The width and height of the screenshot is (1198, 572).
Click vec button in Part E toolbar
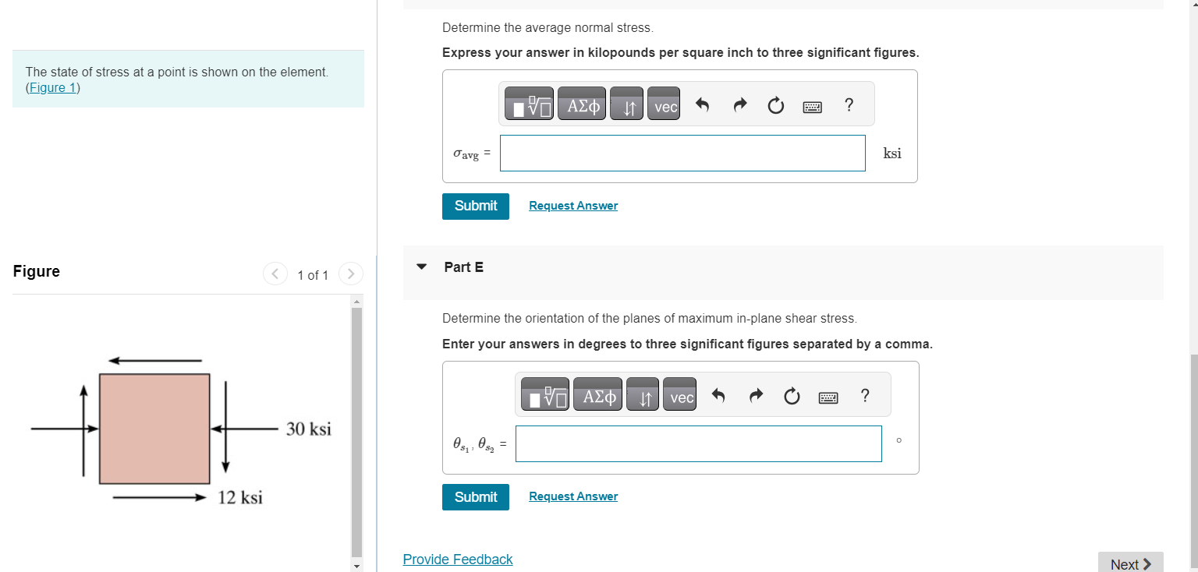click(x=681, y=395)
